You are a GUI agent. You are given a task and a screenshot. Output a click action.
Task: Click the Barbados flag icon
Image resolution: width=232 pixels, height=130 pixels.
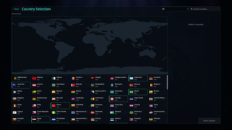[112, 85]
